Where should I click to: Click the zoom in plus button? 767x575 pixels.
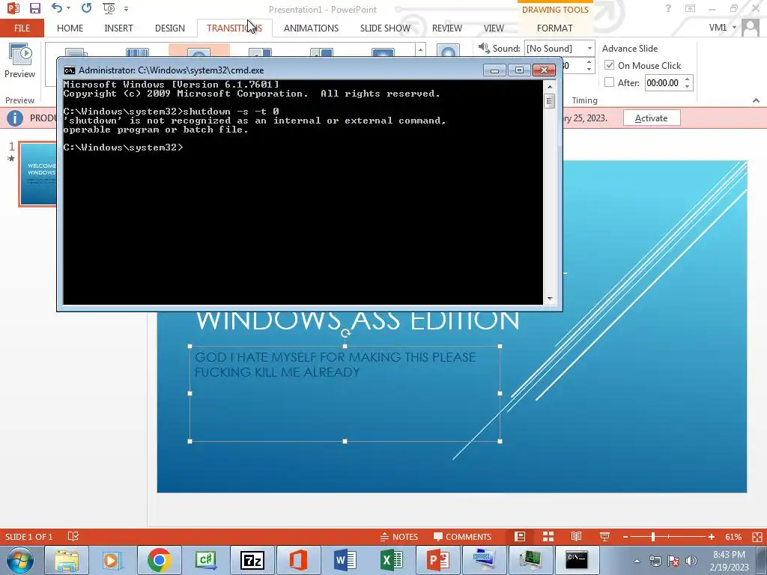tap(712, 537)
